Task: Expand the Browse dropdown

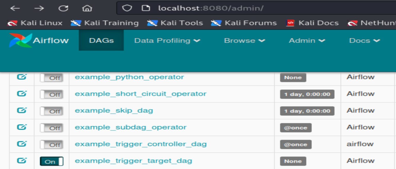Action: [x=244, y=40]
